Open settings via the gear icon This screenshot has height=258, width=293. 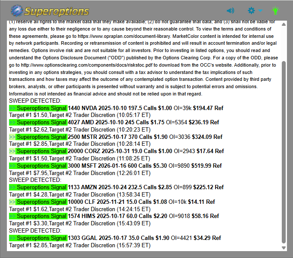click(252, 10)
